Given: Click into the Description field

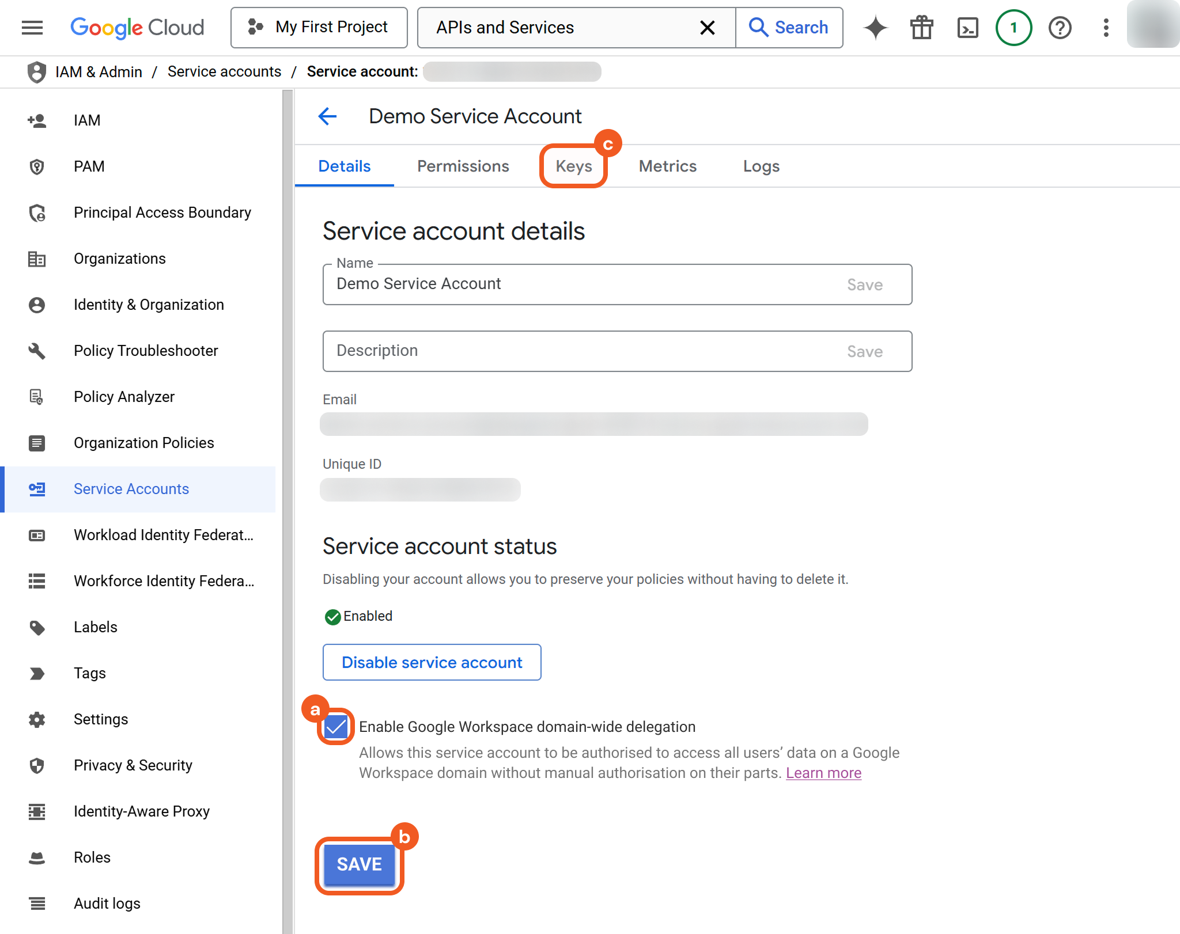Looking at the screenshot, I should [x=576, y=351].
